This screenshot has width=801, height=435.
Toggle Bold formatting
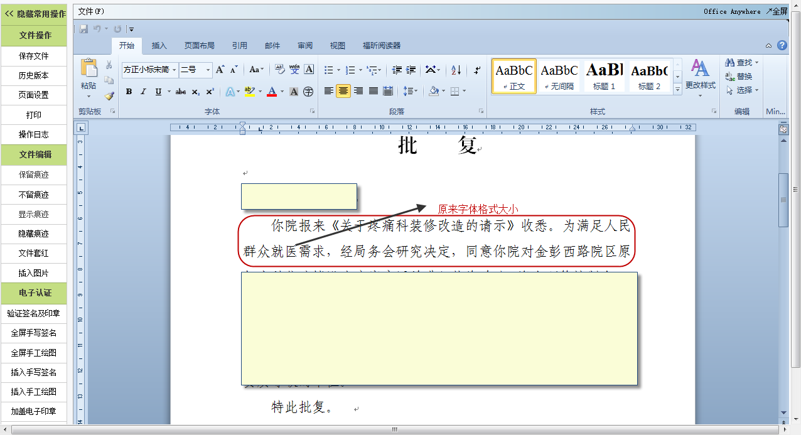coord(129,92)
